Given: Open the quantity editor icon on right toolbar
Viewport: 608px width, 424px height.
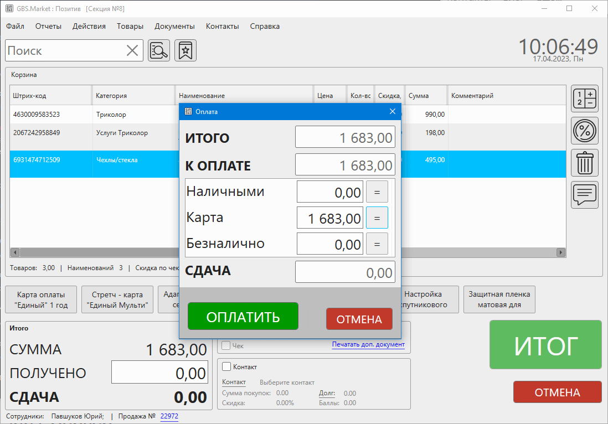Looking at the screenshot, I should [x=584, y=99].
